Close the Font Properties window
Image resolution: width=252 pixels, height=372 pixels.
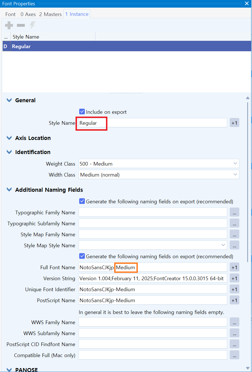coord(247,4)
